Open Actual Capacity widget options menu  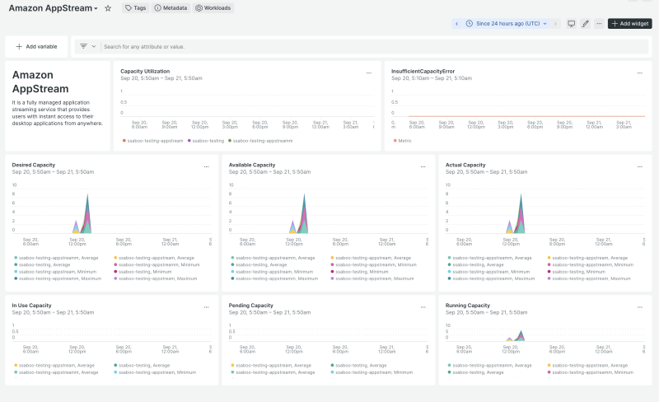tap(640, 167)
